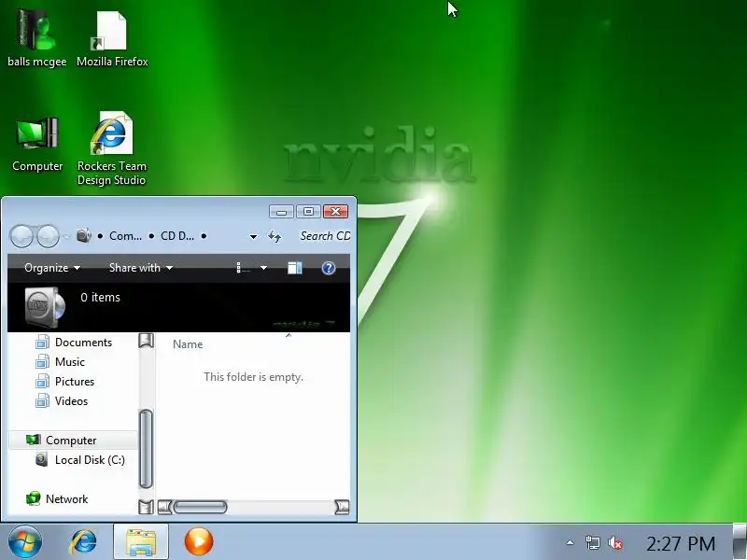The height and width of the screenshot is (560, 747).
Task: Click the horizontal scrollbar thumb
Action: coord(200,507)
